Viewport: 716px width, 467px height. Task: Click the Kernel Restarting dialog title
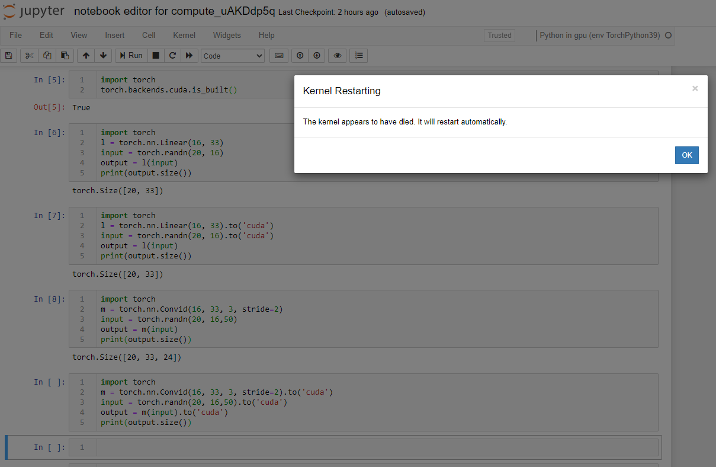342,91
